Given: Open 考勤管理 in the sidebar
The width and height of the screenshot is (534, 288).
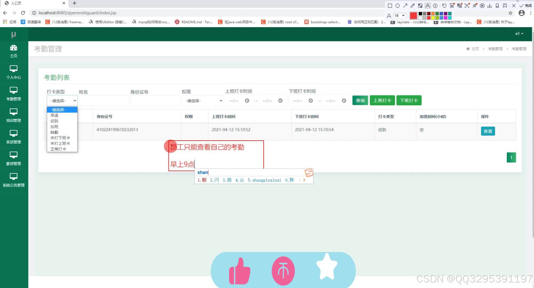Looking at the screenshot, I should [x=14, y=94].
